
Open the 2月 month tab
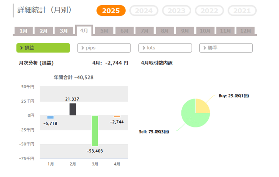(44, 31)
